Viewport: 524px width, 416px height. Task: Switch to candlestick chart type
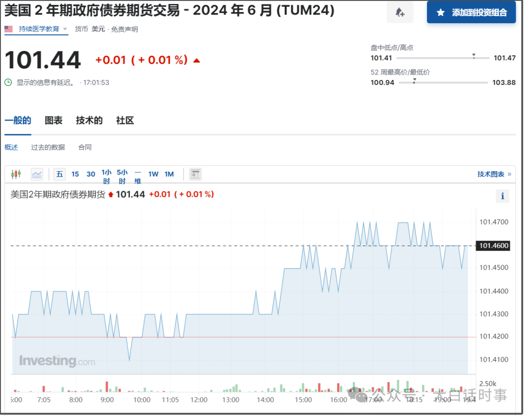click(x=16, y=174)
